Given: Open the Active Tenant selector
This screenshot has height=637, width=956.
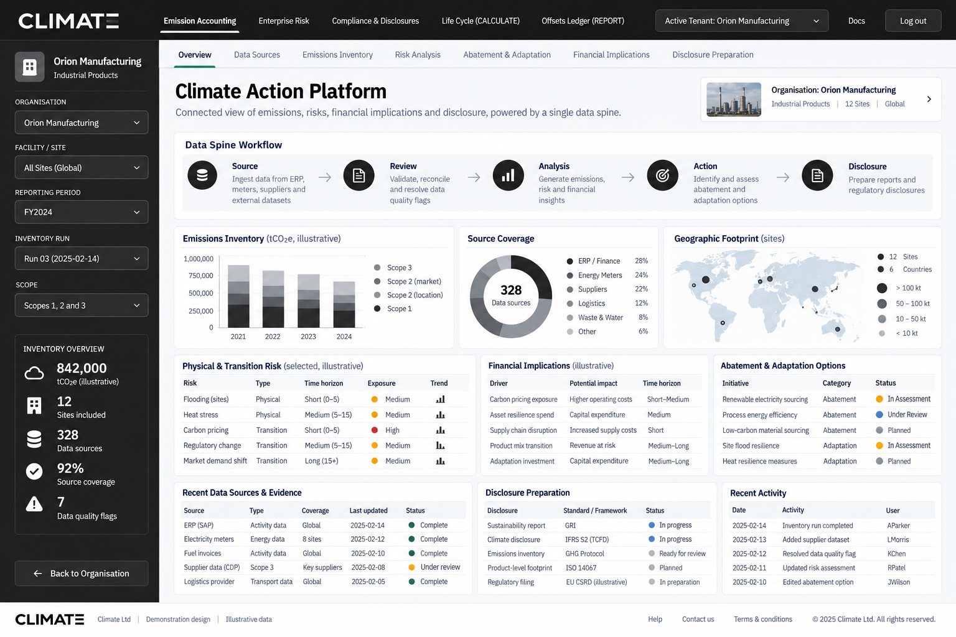Looking at the screenshot, I should (742, 21).
